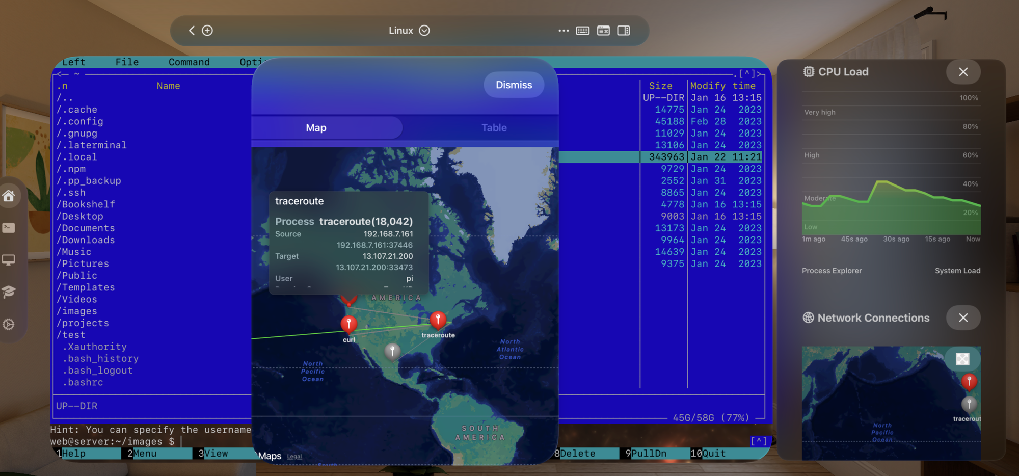Open System Load
1019x476 pixels.
(x=957, y=271)
